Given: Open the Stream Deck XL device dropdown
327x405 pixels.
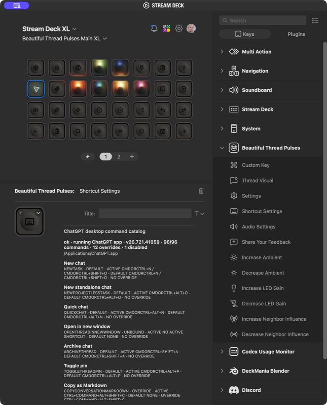Looking at the screenshot, I should click(x=49, y=29).
